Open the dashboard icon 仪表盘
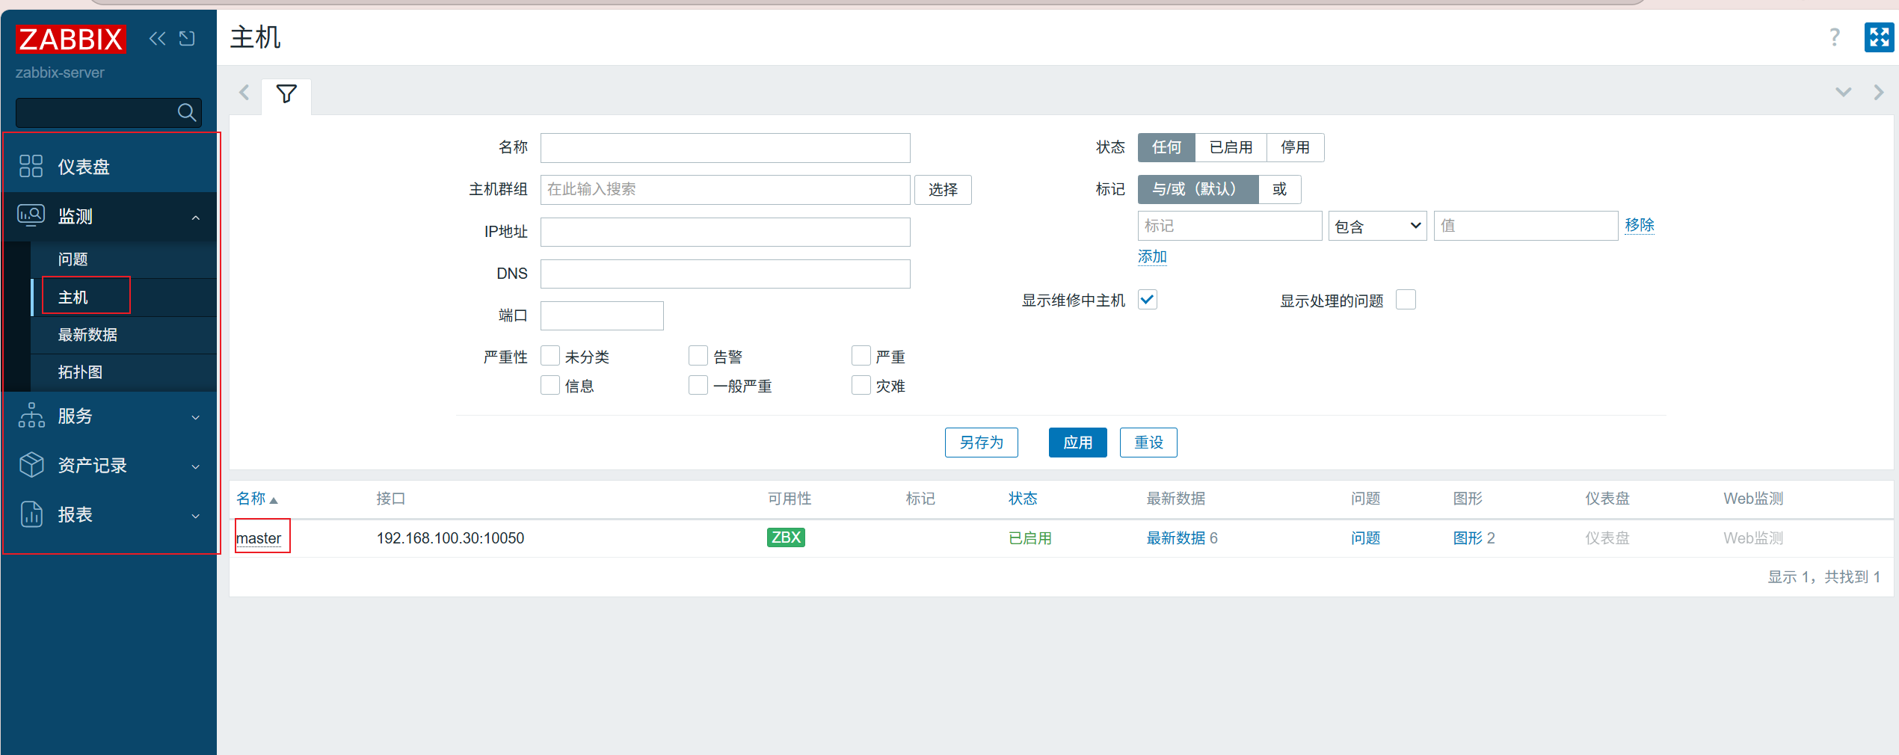The image size is (1899, 755). (31, 166)
